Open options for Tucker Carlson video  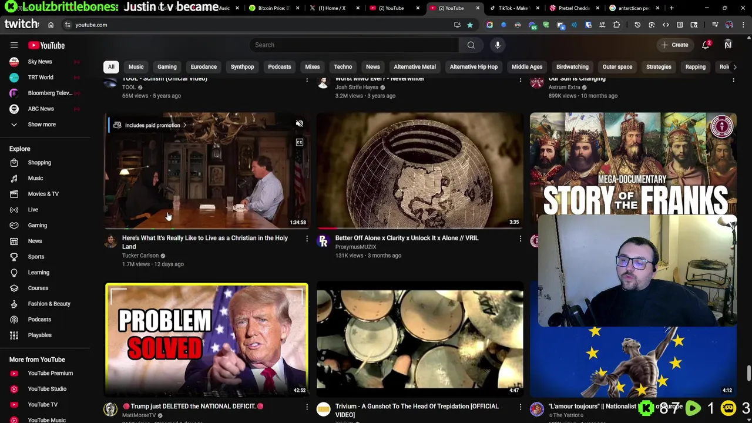[307, 239]
